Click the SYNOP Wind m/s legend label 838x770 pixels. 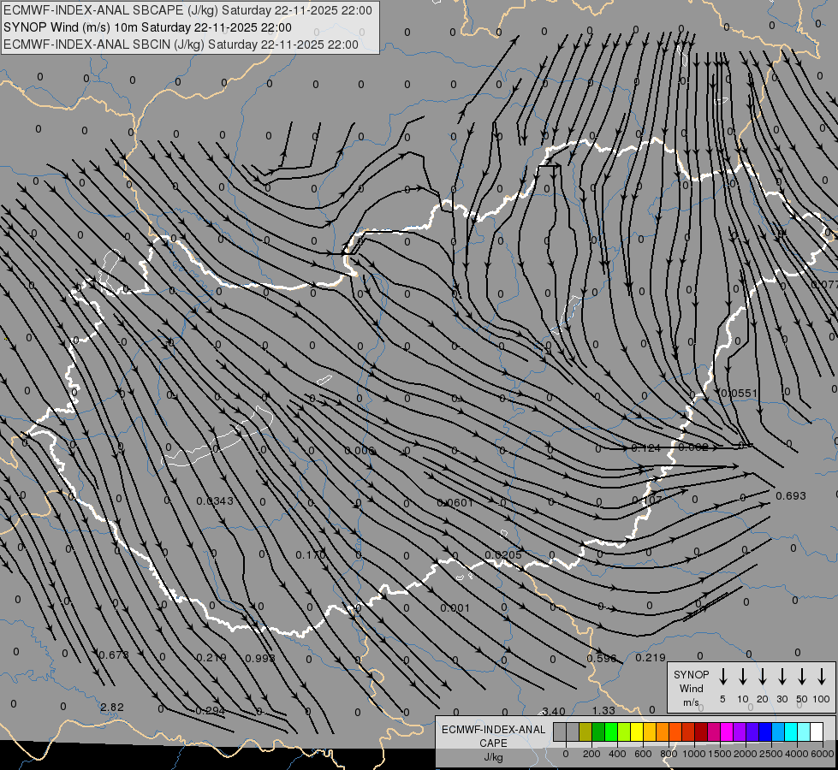691,688
